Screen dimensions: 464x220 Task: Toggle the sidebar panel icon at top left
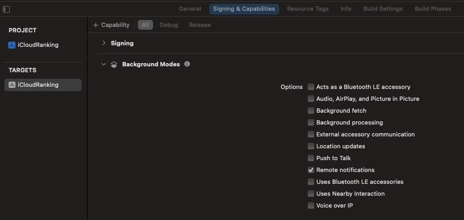(6, 10)
